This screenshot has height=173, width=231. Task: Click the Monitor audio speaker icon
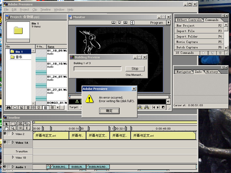pos(168,101)
